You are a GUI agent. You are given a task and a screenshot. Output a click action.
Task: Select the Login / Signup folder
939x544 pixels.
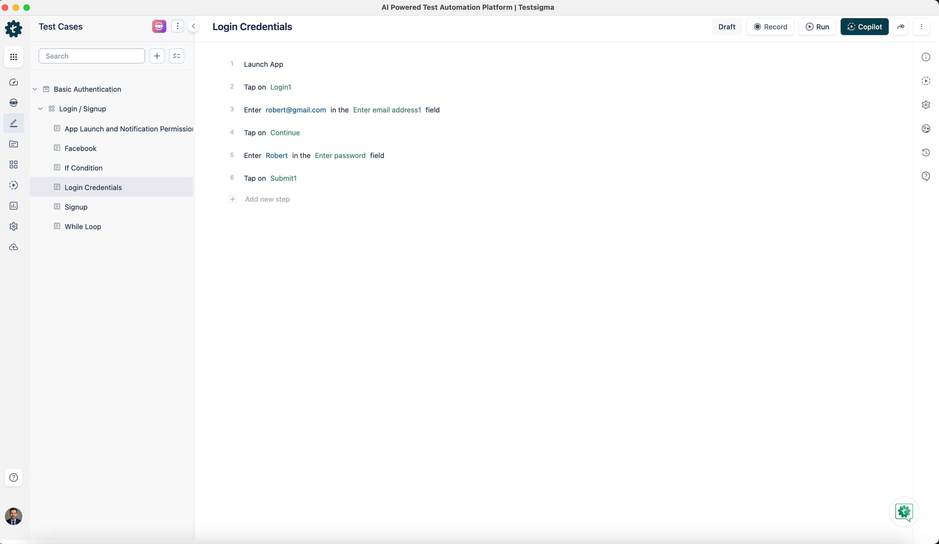click(82, 109)
